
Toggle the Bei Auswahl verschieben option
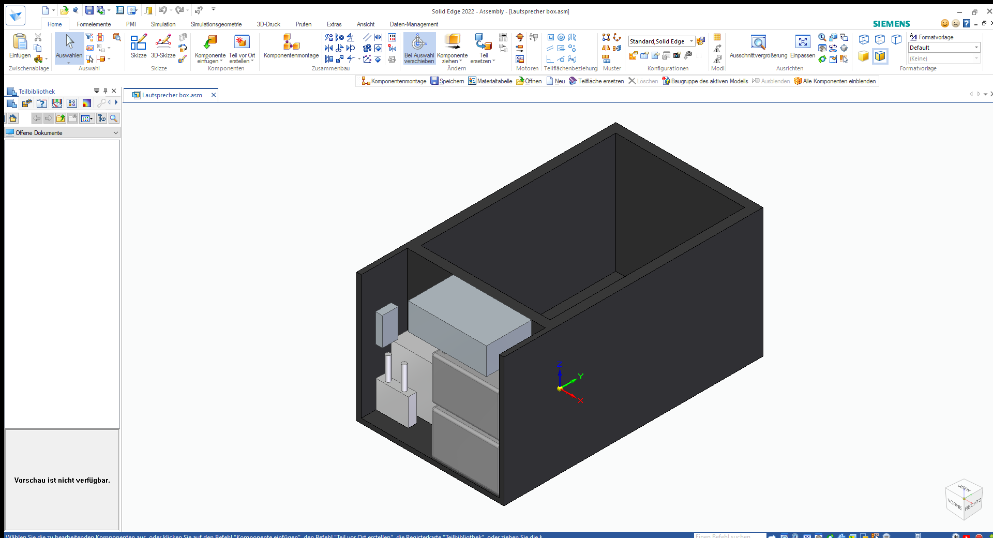click(x=419, y=48)
